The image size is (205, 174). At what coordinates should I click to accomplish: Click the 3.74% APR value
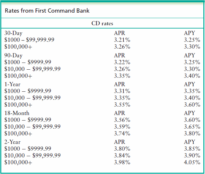click(122, 133)
